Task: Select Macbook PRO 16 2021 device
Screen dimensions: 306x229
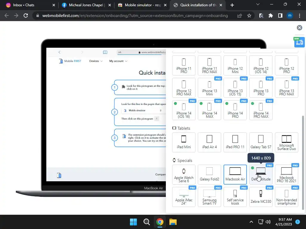Action: coord(287,174)
